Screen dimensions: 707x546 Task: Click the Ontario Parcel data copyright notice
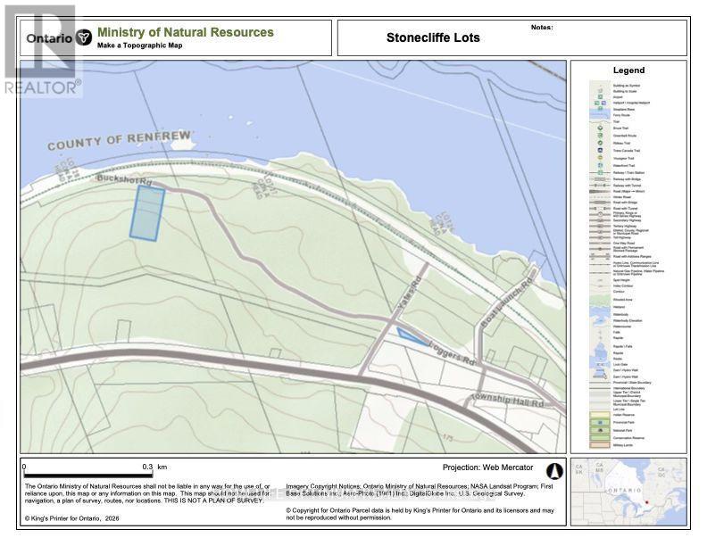click(x=420, y=514)
